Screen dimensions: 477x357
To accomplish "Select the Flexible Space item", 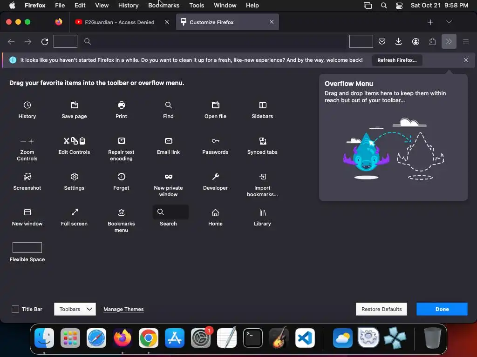I will point(27,252).
